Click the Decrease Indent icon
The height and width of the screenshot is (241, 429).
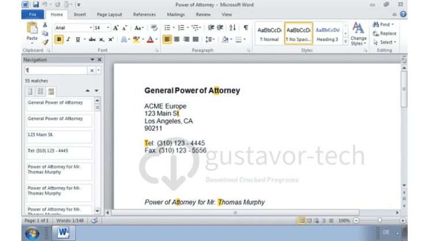211,28
